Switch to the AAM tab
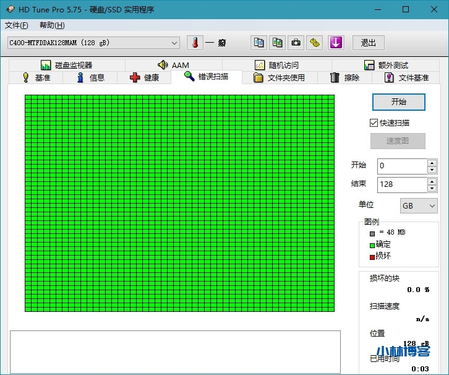The image size is (449, 375). click(x=173, y=65)
